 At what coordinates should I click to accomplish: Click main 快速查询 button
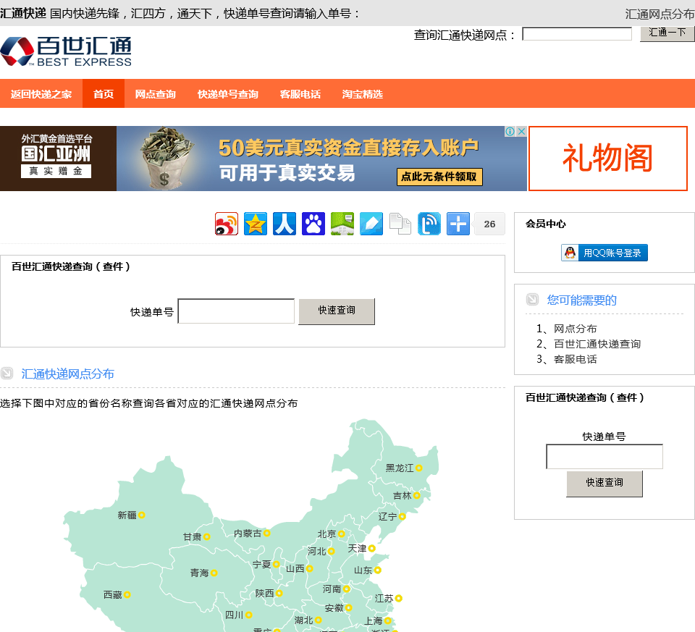(x=337, y=311)
